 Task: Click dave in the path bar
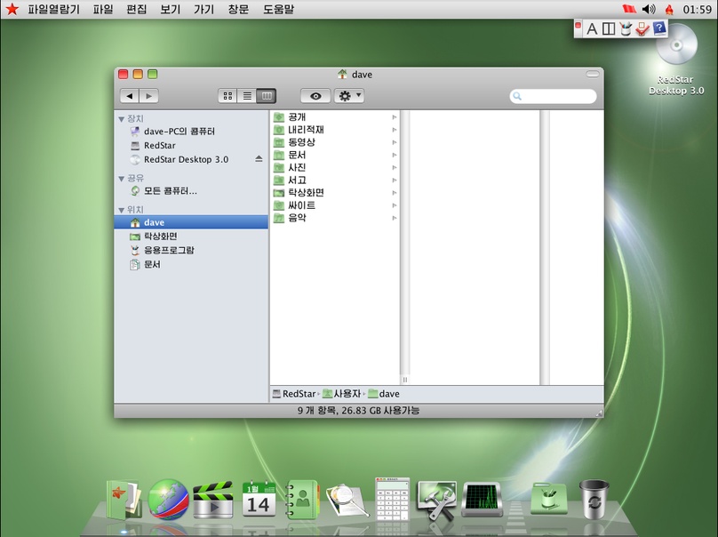point(384,394)
